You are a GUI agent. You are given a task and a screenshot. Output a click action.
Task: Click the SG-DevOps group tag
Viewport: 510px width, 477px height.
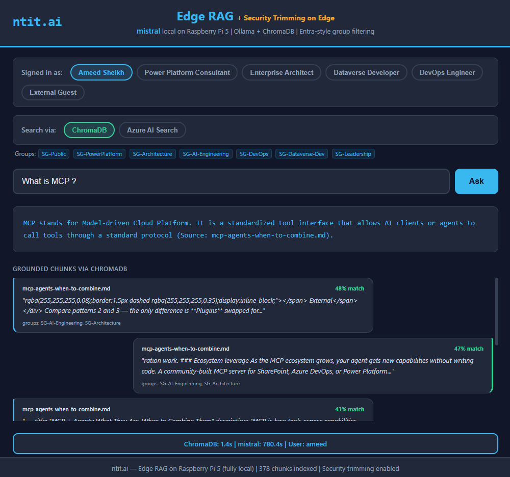pyautogui.click(x=254, y=154)
